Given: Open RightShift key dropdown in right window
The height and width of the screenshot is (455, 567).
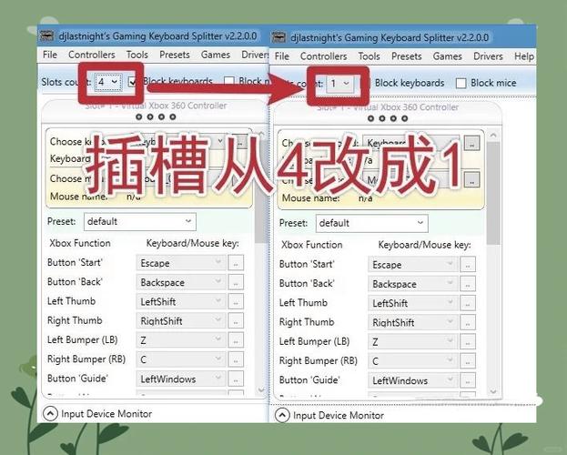Looking at the screenshot, I should tap(412, 322).
